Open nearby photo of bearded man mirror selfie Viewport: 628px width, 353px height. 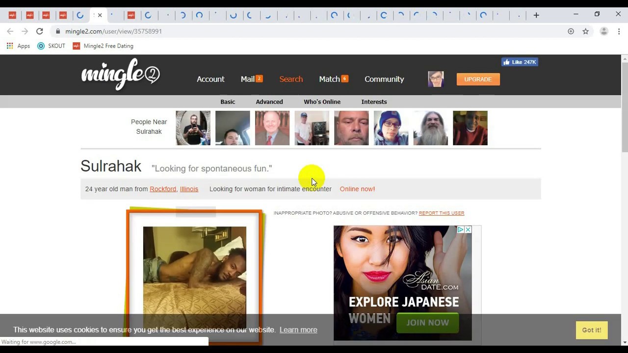click(193, 128)
